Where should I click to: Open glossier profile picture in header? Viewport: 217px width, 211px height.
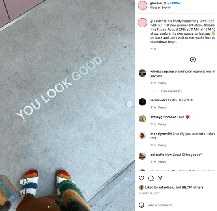point(142,5)
